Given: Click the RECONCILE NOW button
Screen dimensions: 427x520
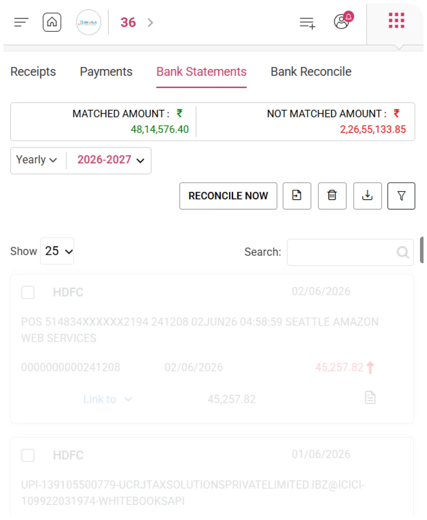Looking at the screenshot, I should click(x=228, y=196).
